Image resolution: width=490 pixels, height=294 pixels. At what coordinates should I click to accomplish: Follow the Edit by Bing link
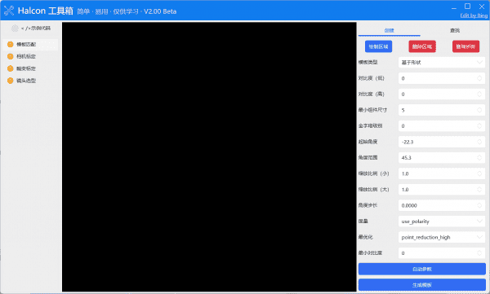tap(474, 15)
